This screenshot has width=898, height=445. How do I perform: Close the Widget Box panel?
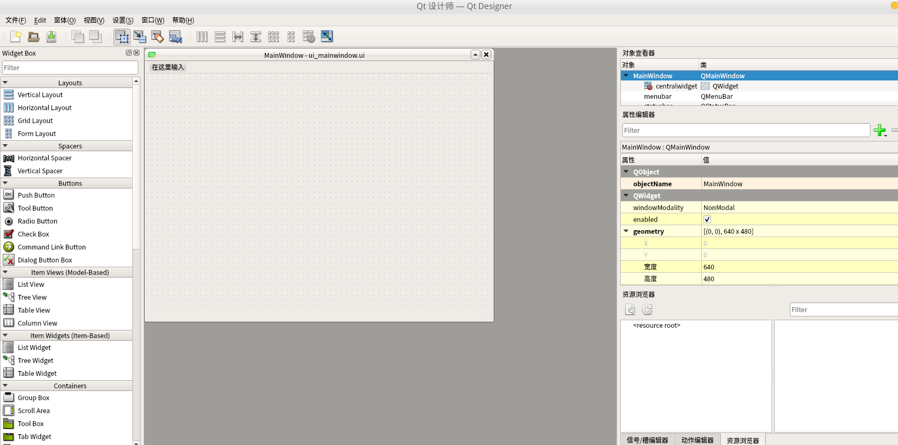[x=136, y=53]
